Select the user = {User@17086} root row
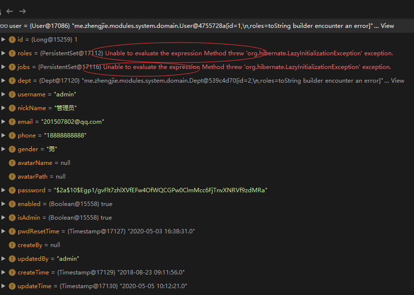 pos(207,26)
